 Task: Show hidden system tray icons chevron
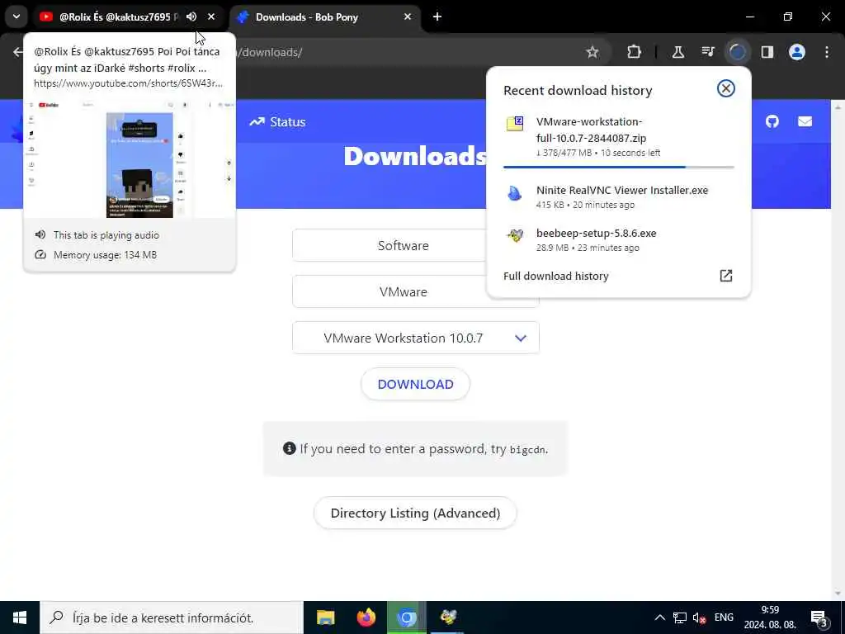[659, 617]
